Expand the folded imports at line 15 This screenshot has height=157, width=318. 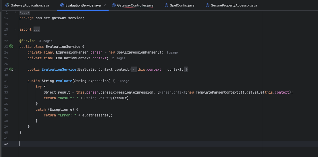(x=16, y=29)
